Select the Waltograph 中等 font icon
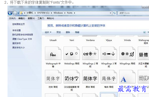The width and height of the screenshot is (149, 97). pyautogui.click(x=53, y=53)
